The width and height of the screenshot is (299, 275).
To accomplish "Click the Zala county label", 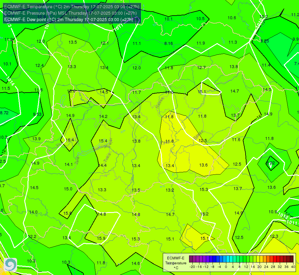I will point(77,160).
